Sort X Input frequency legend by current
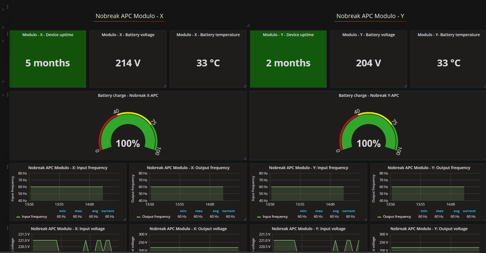This screenshot has width=486, height=253. click(x=108, y=211)
